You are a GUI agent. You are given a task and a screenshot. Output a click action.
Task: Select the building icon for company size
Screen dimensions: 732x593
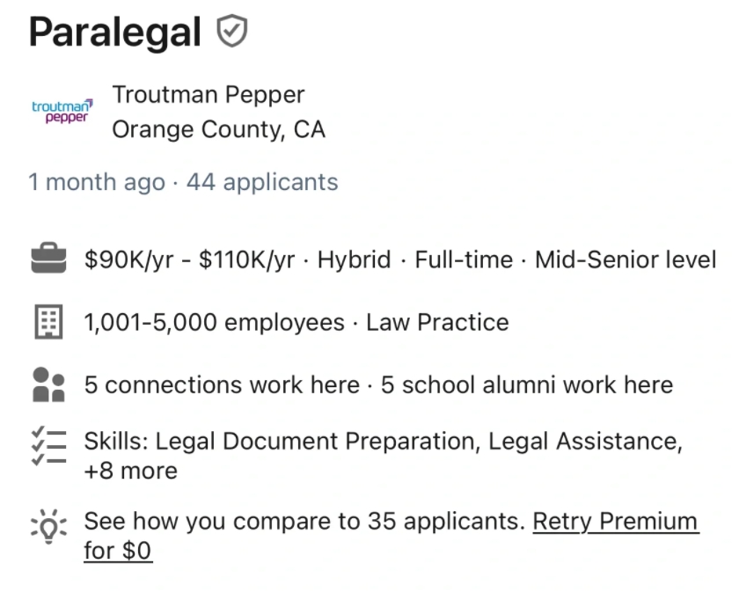coord(48,323)
